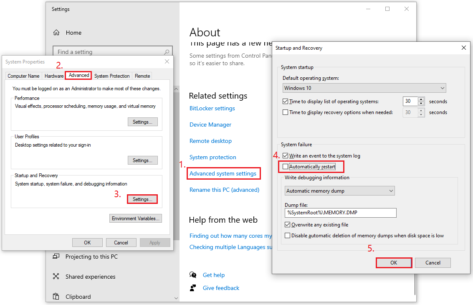Open Default operating system dropdown
Viewport: 473px width, 305px height.
tap(364, 88)
